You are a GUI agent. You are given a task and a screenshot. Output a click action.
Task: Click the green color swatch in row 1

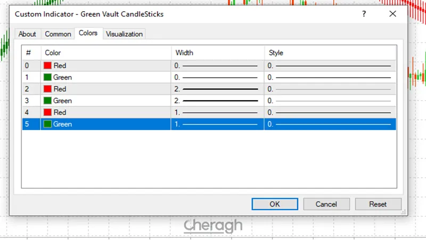pyautogui.click(x=48, y=77)
